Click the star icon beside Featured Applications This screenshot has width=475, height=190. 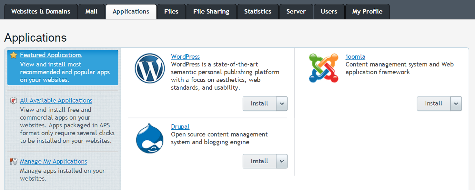[x=14, y=55]
